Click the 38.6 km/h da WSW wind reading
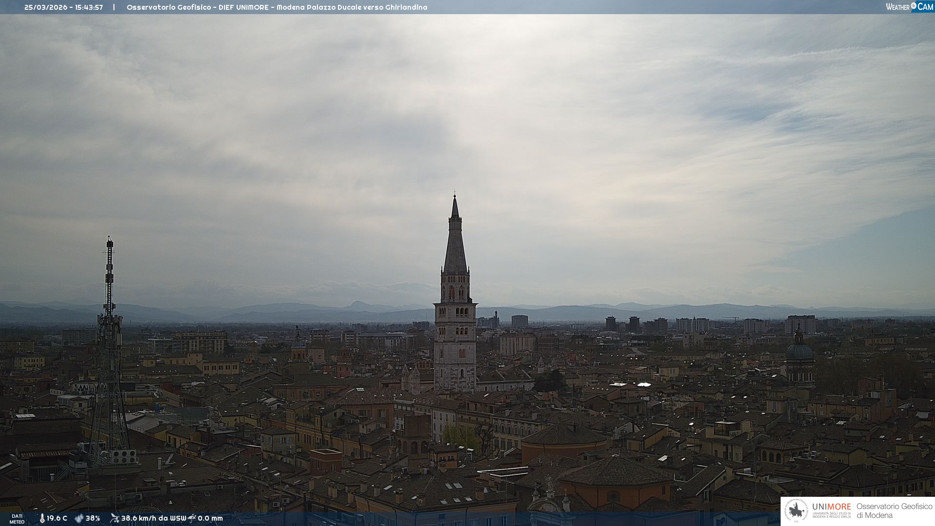935x526 pixels. [x=153, y=518]
